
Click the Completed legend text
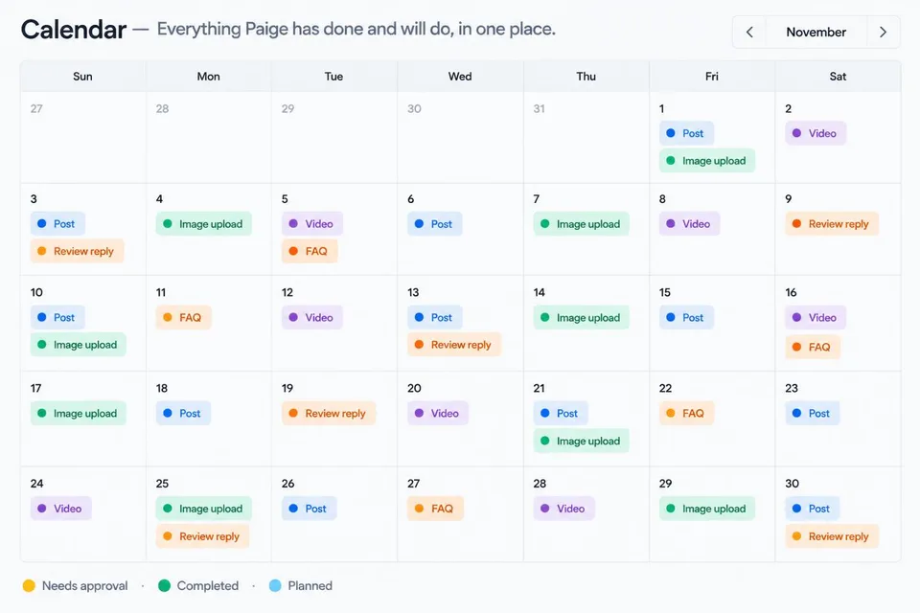[208, 585]
